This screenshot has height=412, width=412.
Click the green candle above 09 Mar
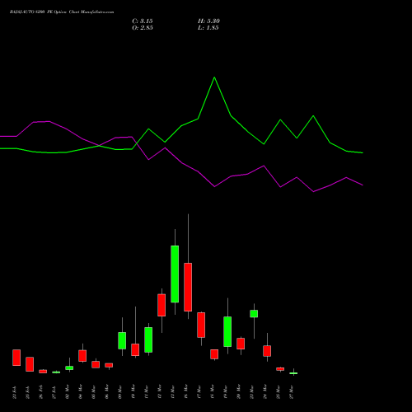pyautogui.click(x=122, y=340)
